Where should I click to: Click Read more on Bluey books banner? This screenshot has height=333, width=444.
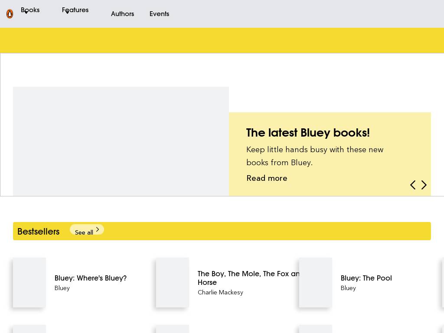267,178
